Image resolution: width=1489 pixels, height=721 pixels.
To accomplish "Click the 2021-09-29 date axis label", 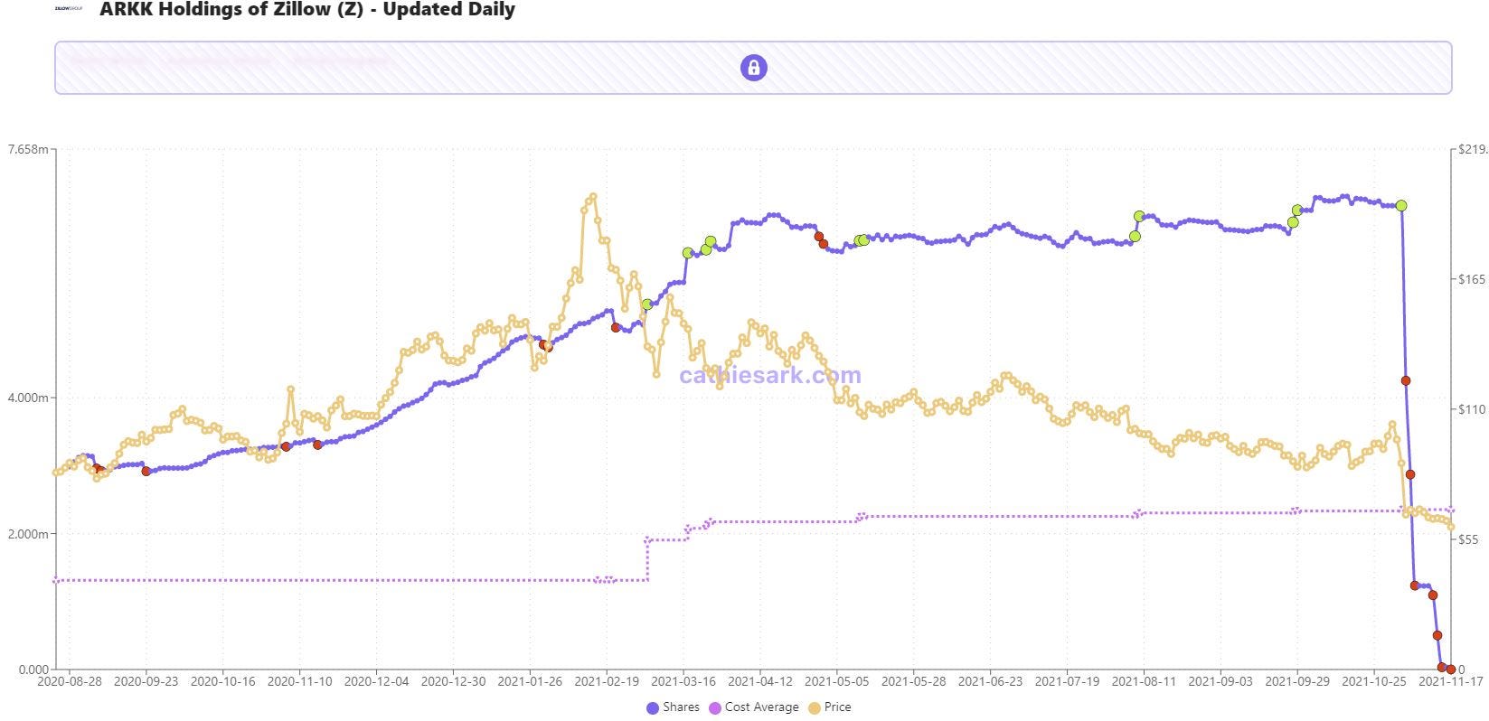I will pyautogui.click(x=1297, y=682).
